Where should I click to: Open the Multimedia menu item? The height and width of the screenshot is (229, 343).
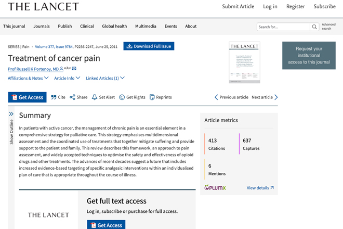(x=146, y=27)
